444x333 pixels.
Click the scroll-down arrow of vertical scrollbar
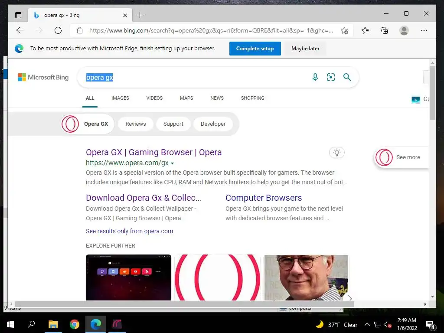[432, 297]
